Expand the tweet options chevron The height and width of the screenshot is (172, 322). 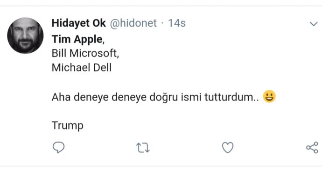pyautogui.click(x=314, y=24)
